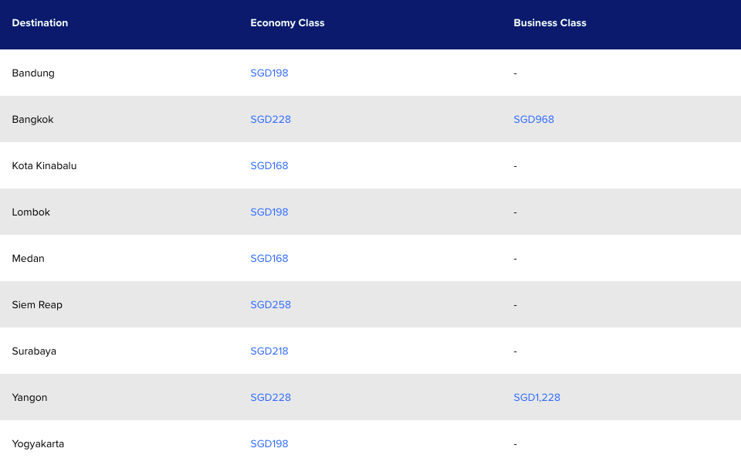Click the Surabaya SGD218 economy fare

[269, 351]
